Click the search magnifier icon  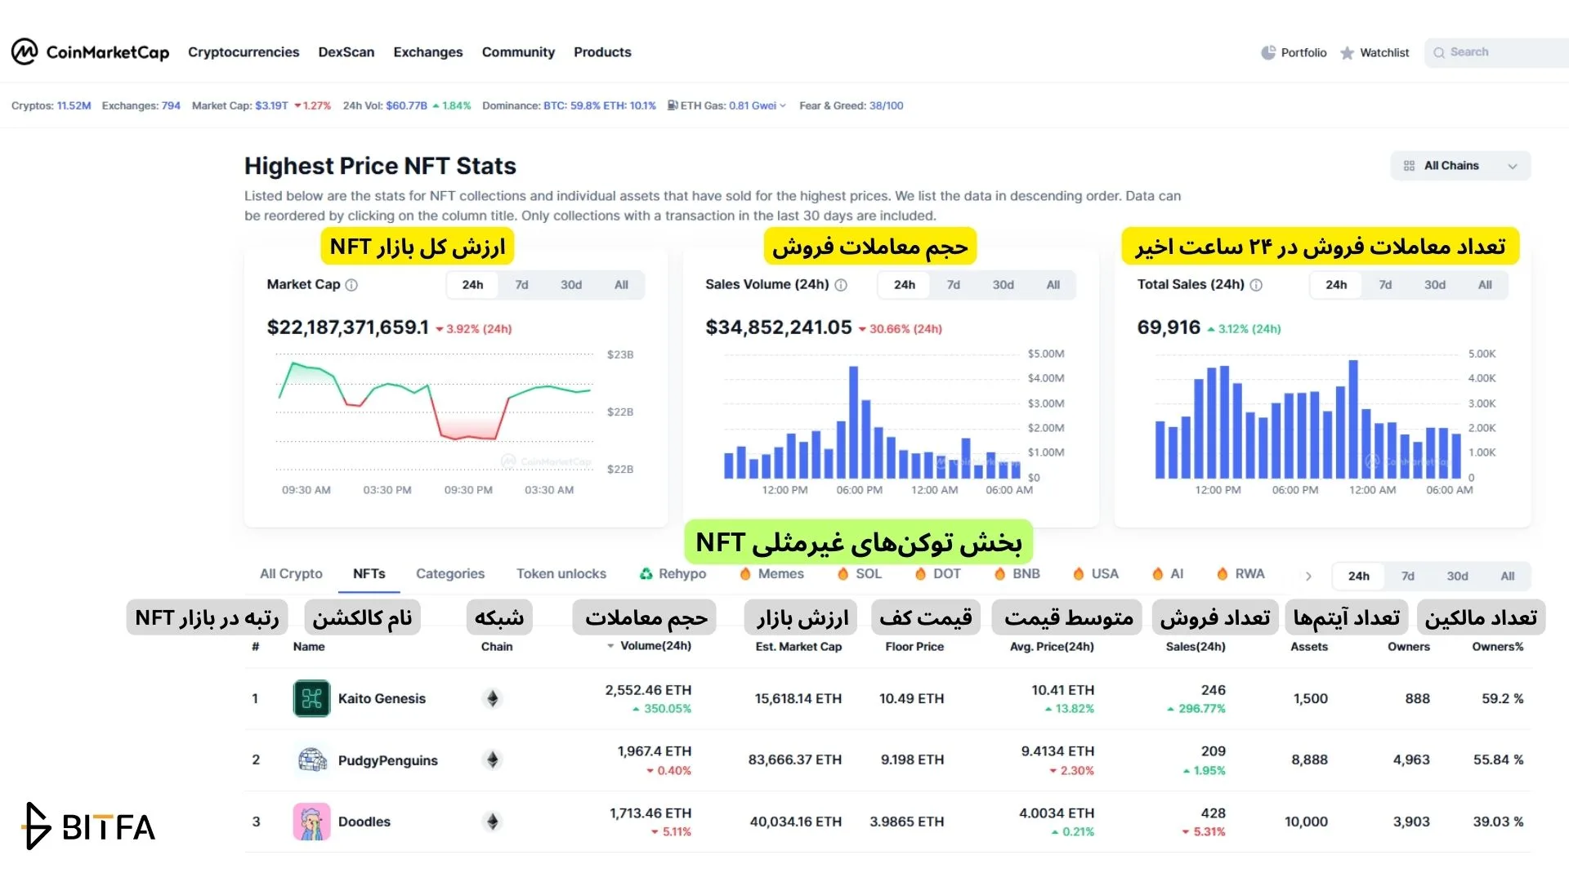(x=1439, y=52)
